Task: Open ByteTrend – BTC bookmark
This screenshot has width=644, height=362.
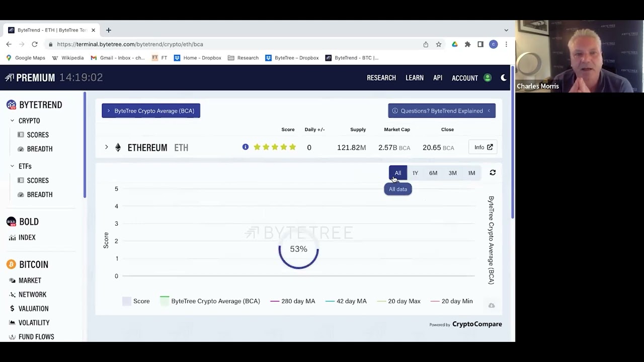Action: click(352, 58)
